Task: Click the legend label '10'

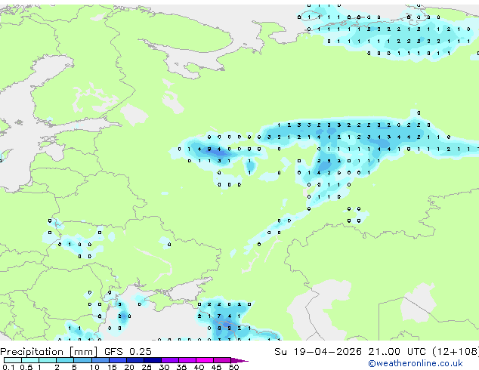Action: 94,367
